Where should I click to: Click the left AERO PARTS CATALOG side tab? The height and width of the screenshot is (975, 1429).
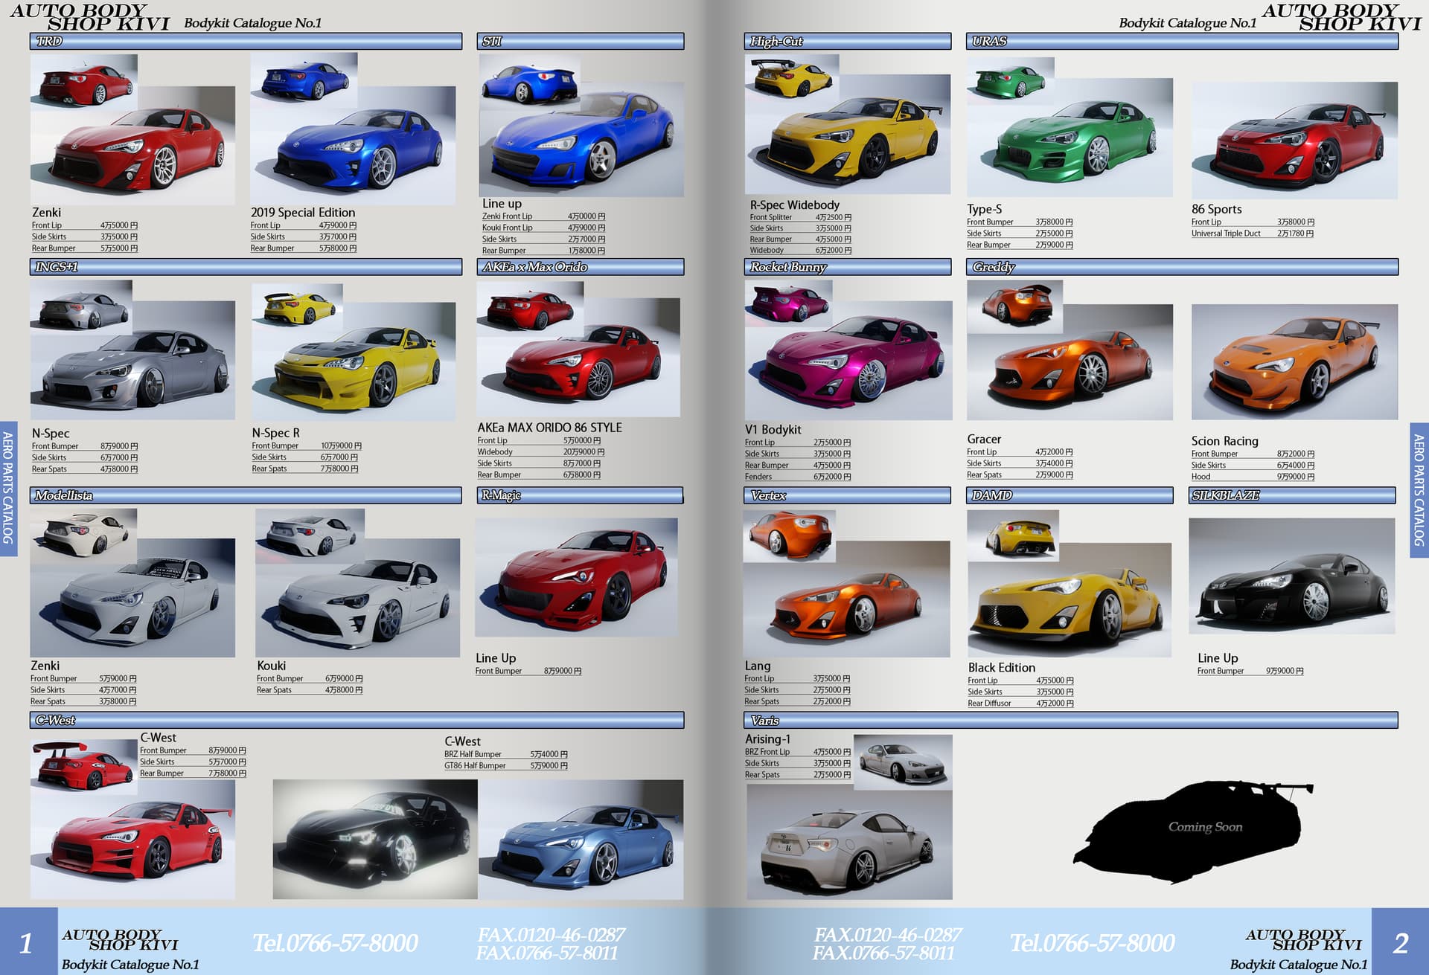click(8, 487)
